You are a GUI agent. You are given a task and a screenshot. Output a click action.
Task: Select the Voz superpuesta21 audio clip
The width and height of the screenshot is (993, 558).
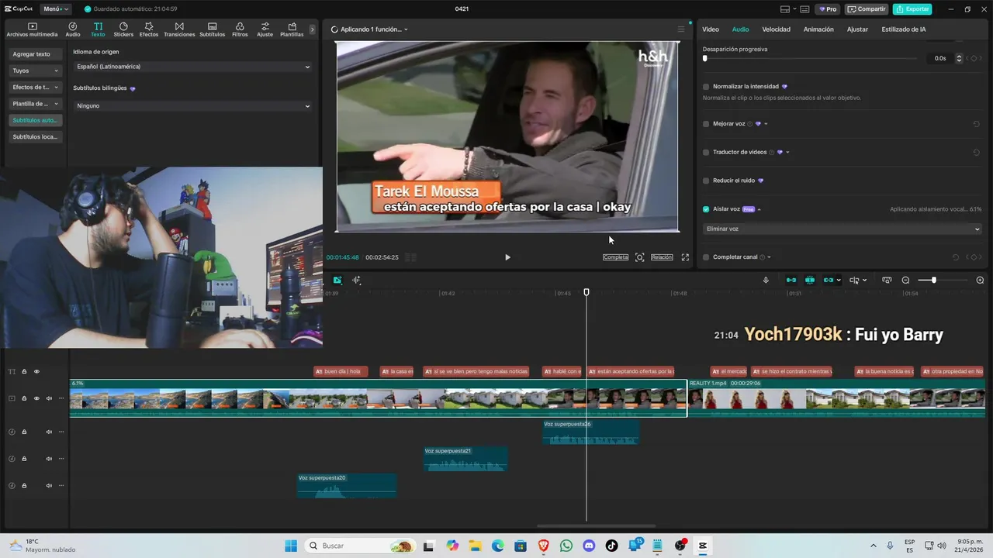tap(465, 458)
